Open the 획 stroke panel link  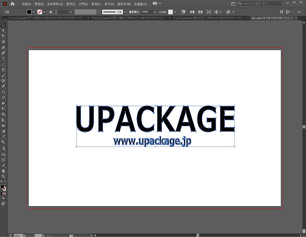51,12
